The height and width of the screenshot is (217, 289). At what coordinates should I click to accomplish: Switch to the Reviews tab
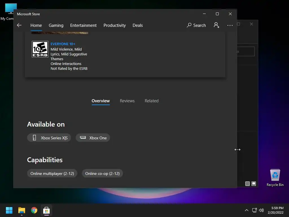click(x=127, y=101)
